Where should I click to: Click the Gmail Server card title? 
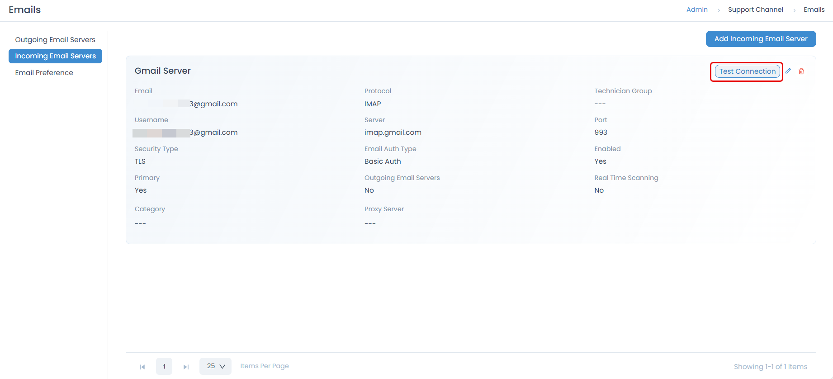coord(163,71)
